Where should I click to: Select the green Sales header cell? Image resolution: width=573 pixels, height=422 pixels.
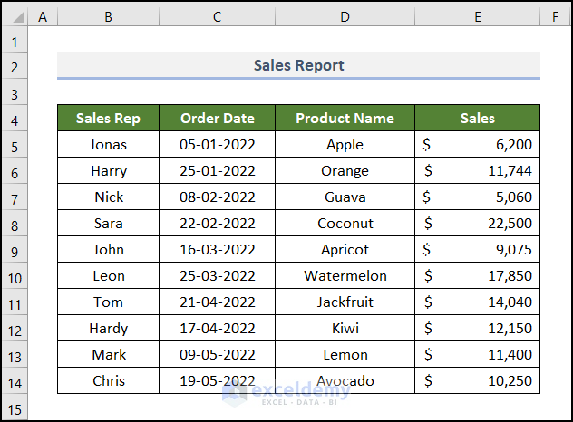pos(477,118)
